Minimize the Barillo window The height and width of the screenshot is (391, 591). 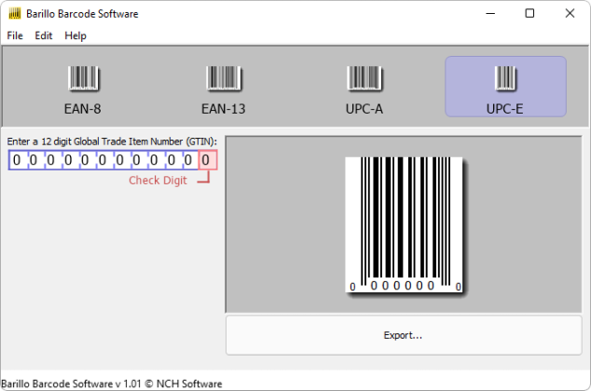(490, 14)
